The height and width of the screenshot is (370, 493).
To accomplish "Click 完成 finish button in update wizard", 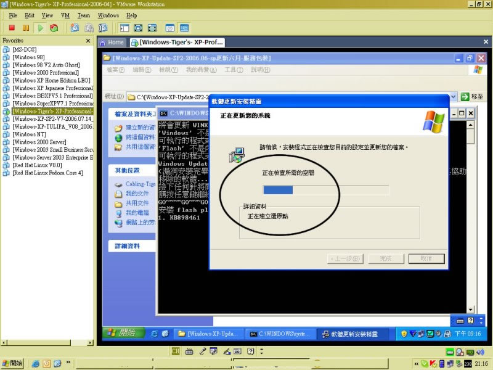I will click(386, 258).
